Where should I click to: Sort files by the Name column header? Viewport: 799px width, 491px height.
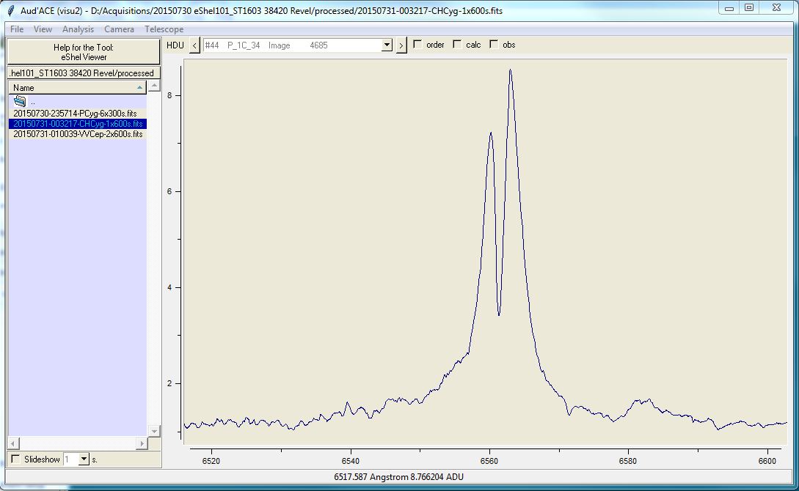click(x=77, y=87)
